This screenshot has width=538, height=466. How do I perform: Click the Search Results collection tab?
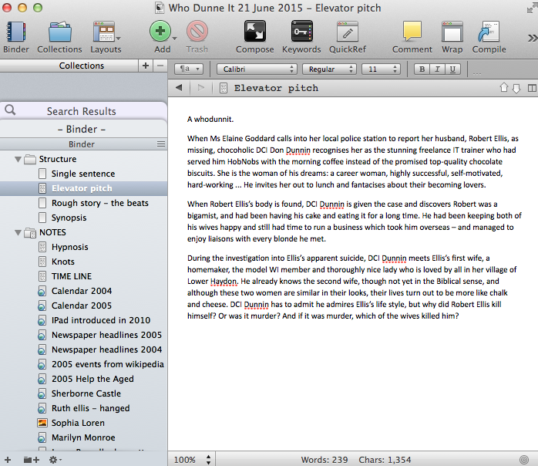(x=81, y=111)
